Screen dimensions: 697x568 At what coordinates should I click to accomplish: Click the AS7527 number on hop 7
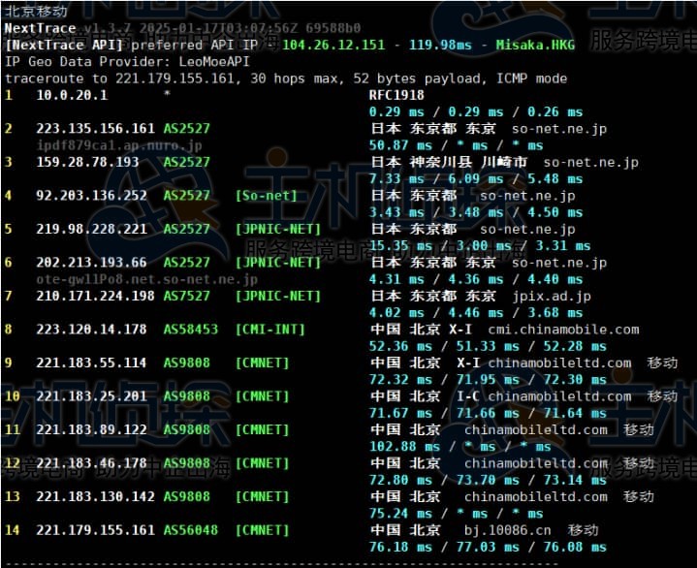(186, 296)
